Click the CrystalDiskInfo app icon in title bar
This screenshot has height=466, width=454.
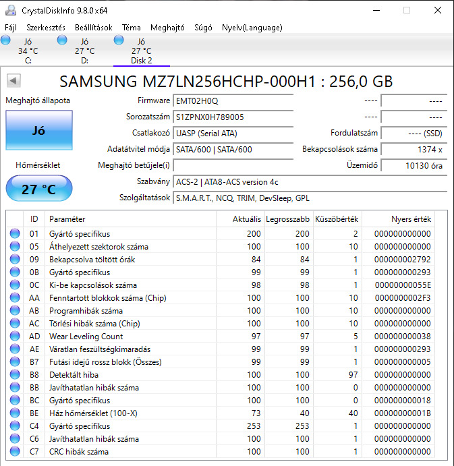(x=11, y=10)
